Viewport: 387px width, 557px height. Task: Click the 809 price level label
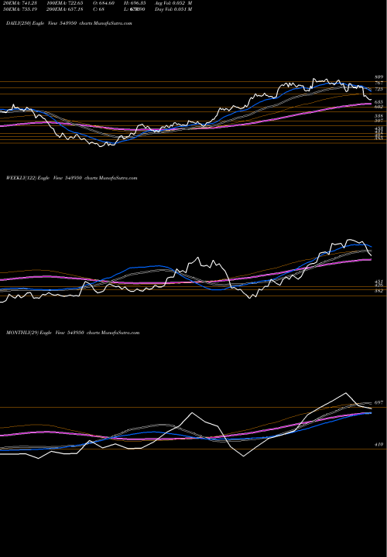[378, 77]
